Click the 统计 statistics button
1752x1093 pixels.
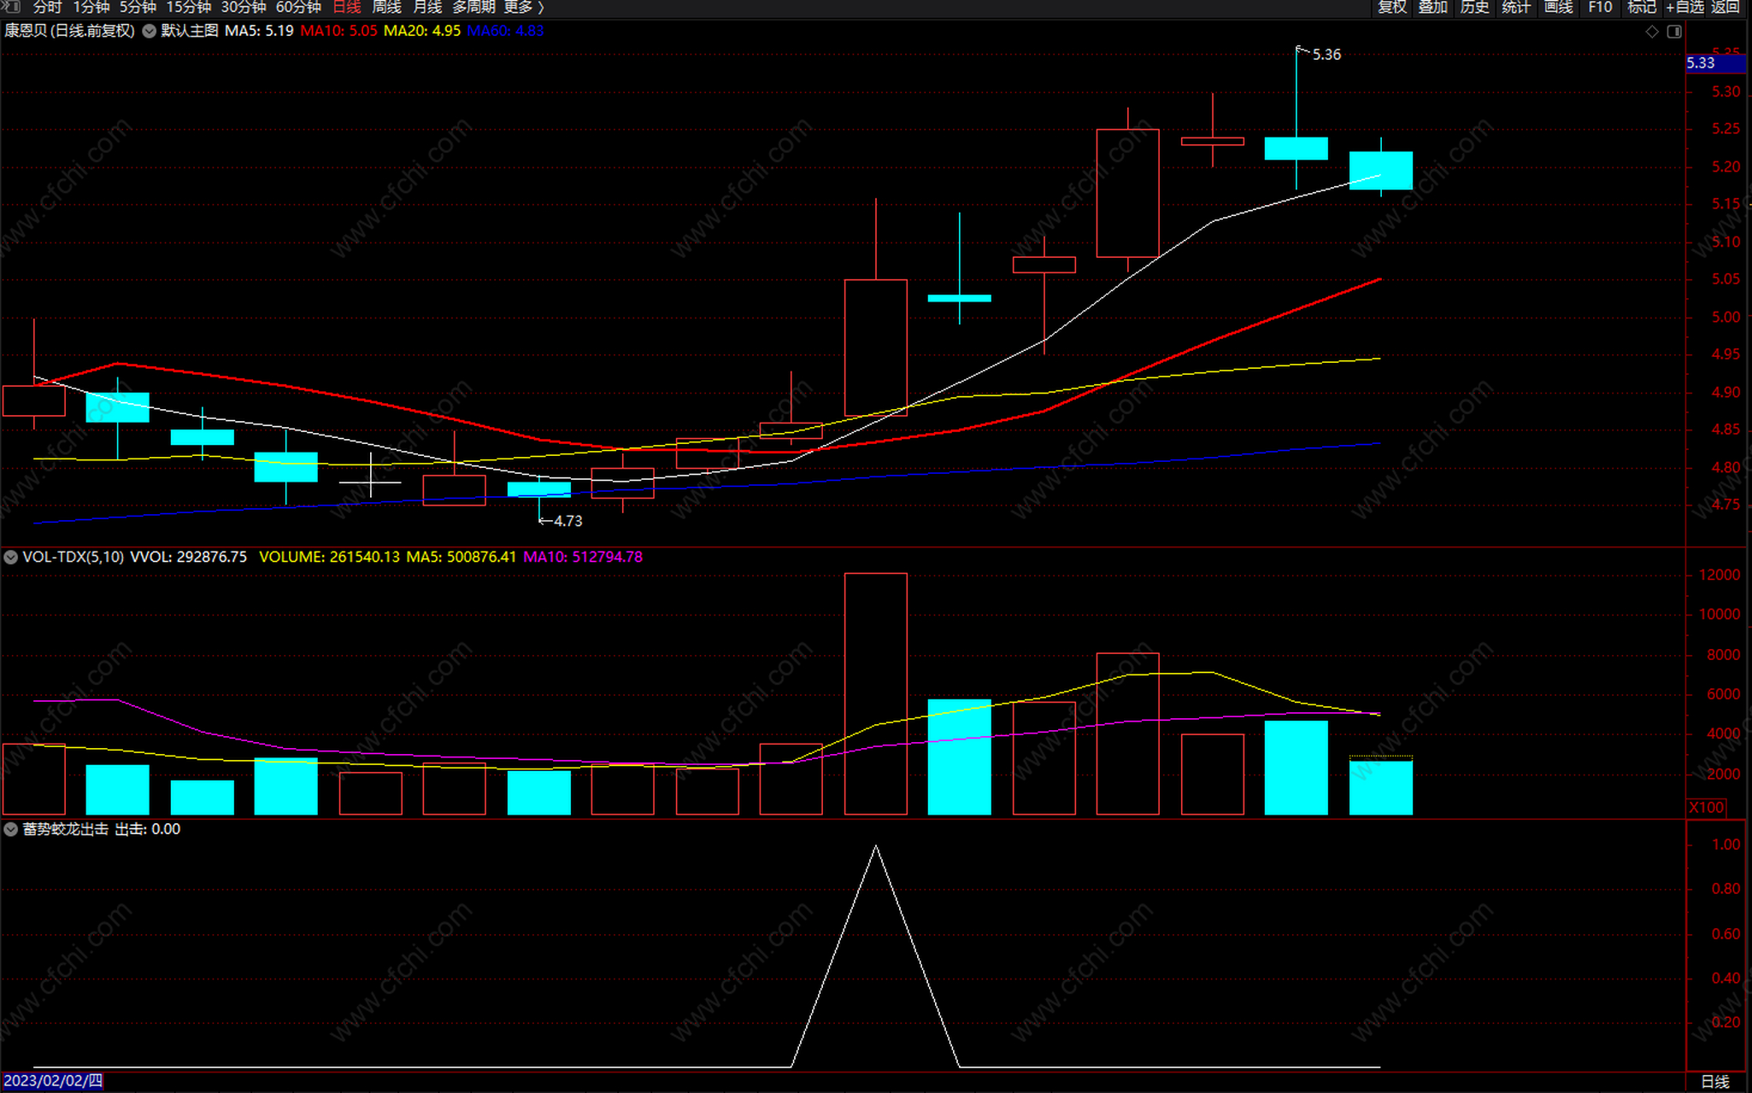[x=1516, y=7]
